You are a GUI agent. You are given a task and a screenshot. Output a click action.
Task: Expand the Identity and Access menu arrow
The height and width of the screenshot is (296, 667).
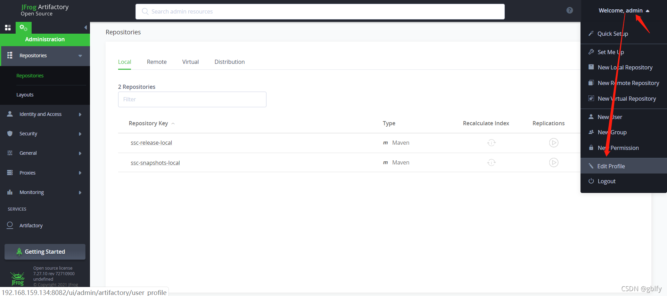[x=80, y=115]
